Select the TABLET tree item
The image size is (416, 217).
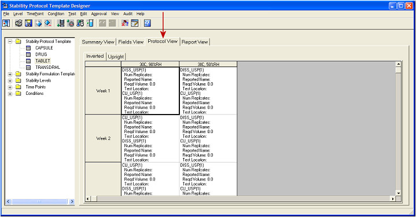43,61
